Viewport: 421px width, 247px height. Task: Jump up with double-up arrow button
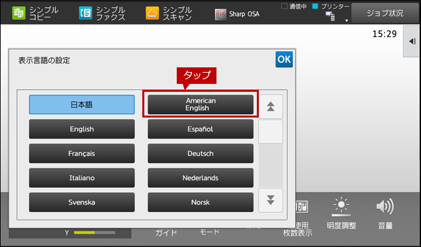[x=271, y=106]
